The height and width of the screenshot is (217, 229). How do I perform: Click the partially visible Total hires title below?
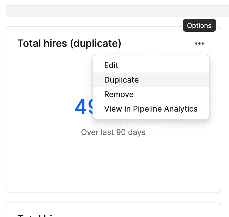point(42,215)
